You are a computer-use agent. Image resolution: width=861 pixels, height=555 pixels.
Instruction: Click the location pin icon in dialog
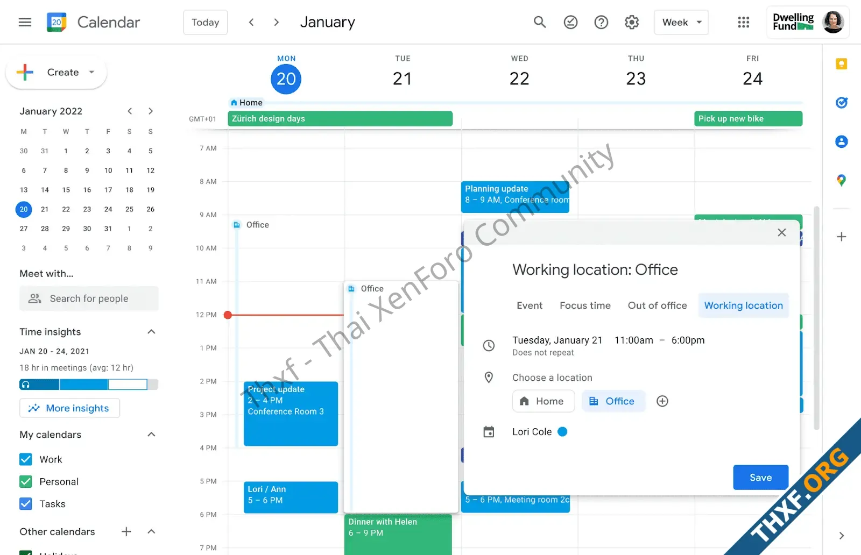[x=489, y=378]
